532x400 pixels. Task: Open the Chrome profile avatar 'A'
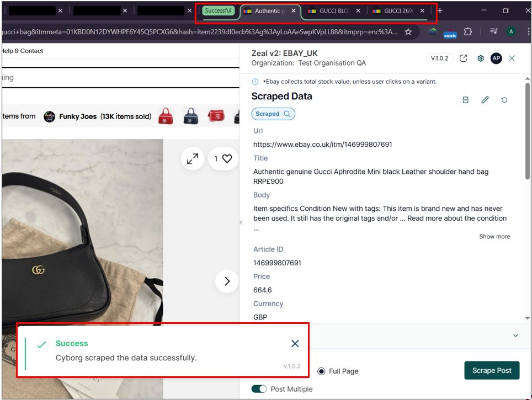point(511,31)
